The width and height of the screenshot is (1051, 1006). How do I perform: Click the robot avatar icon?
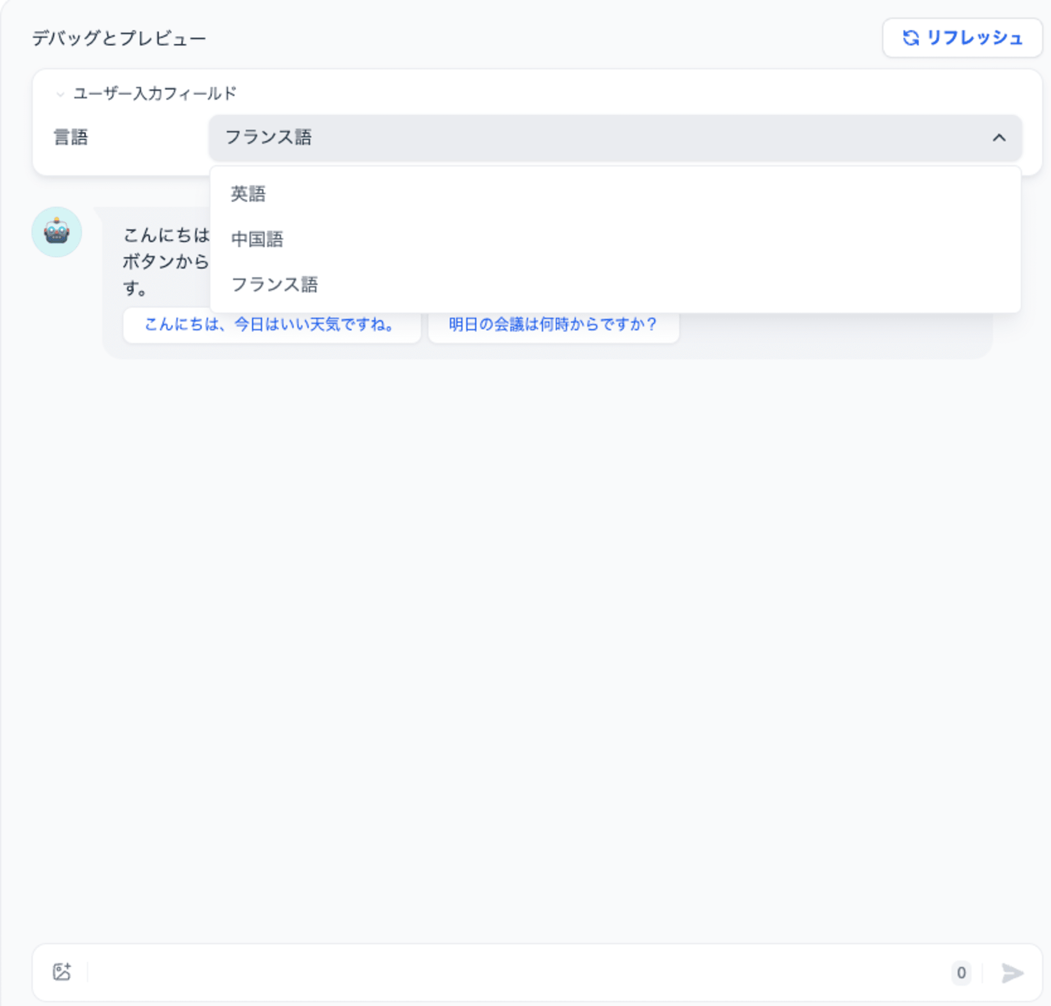click(57, 232)
